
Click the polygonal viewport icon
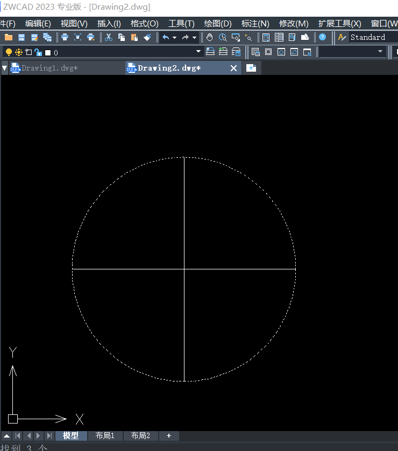click(x=281, y=52)
